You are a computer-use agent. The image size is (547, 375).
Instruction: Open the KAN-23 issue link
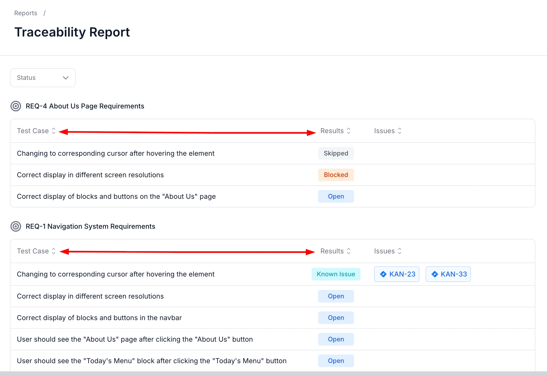397,274
